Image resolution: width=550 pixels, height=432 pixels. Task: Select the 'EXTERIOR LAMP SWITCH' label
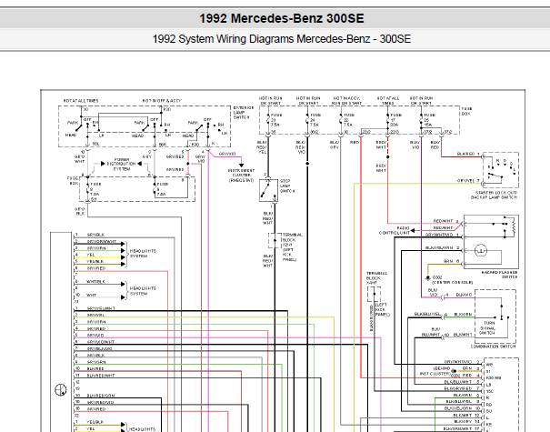[x=243, y=112]
